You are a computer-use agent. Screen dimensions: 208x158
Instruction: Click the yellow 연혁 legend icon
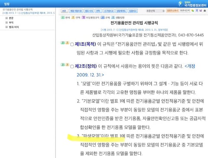point(73,17)
